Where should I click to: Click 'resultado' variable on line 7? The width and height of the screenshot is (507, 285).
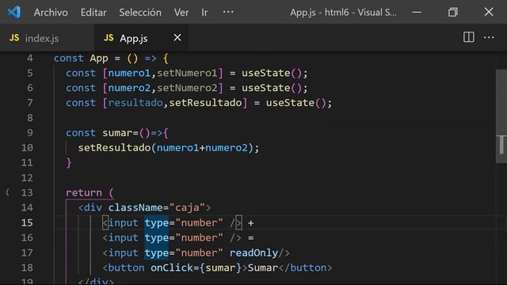[135, 103]
